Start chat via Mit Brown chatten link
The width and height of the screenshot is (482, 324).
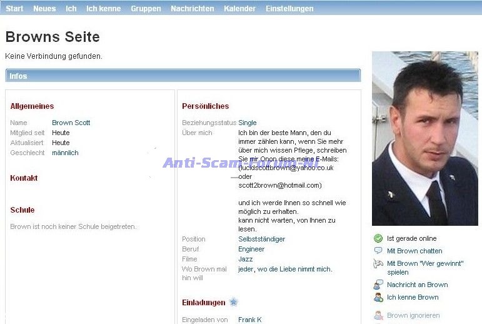[x=414, y=251]
